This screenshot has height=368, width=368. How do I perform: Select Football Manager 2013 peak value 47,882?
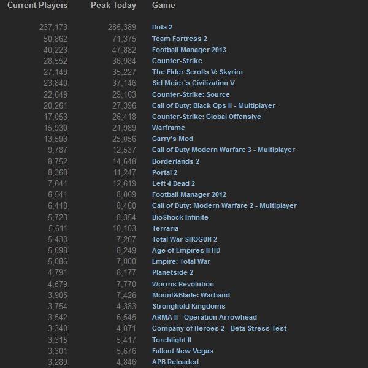(124, 50)
